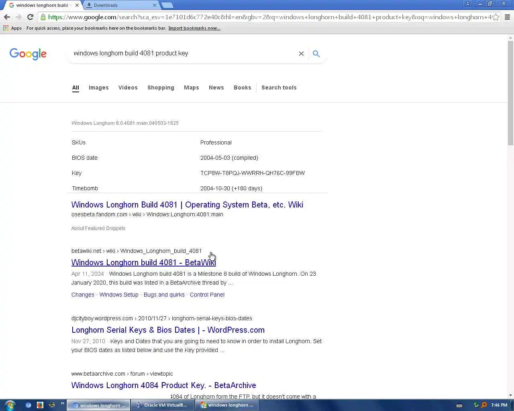This screenshot has height=411, width=514.
Task: Open the 'Windows Setup' sitelink
Action: pyautogui.click(x=119, y=295)
